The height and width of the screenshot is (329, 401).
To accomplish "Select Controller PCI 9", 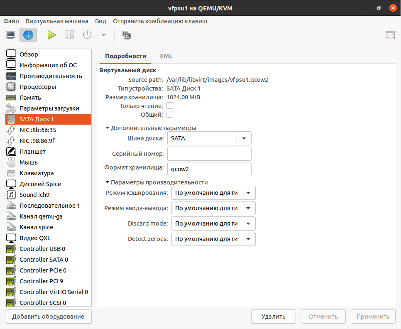I will tap(48, 281).
